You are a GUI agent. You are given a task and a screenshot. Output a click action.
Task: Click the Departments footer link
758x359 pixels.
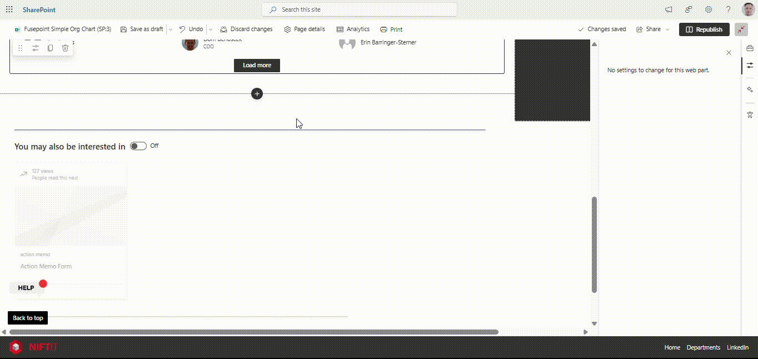point(703,347)
